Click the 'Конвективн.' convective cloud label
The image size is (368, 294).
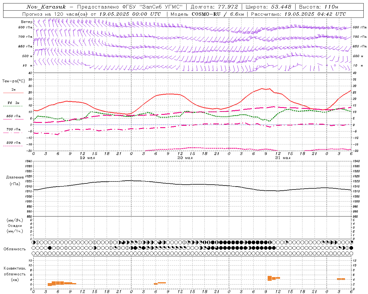point(15,268)
